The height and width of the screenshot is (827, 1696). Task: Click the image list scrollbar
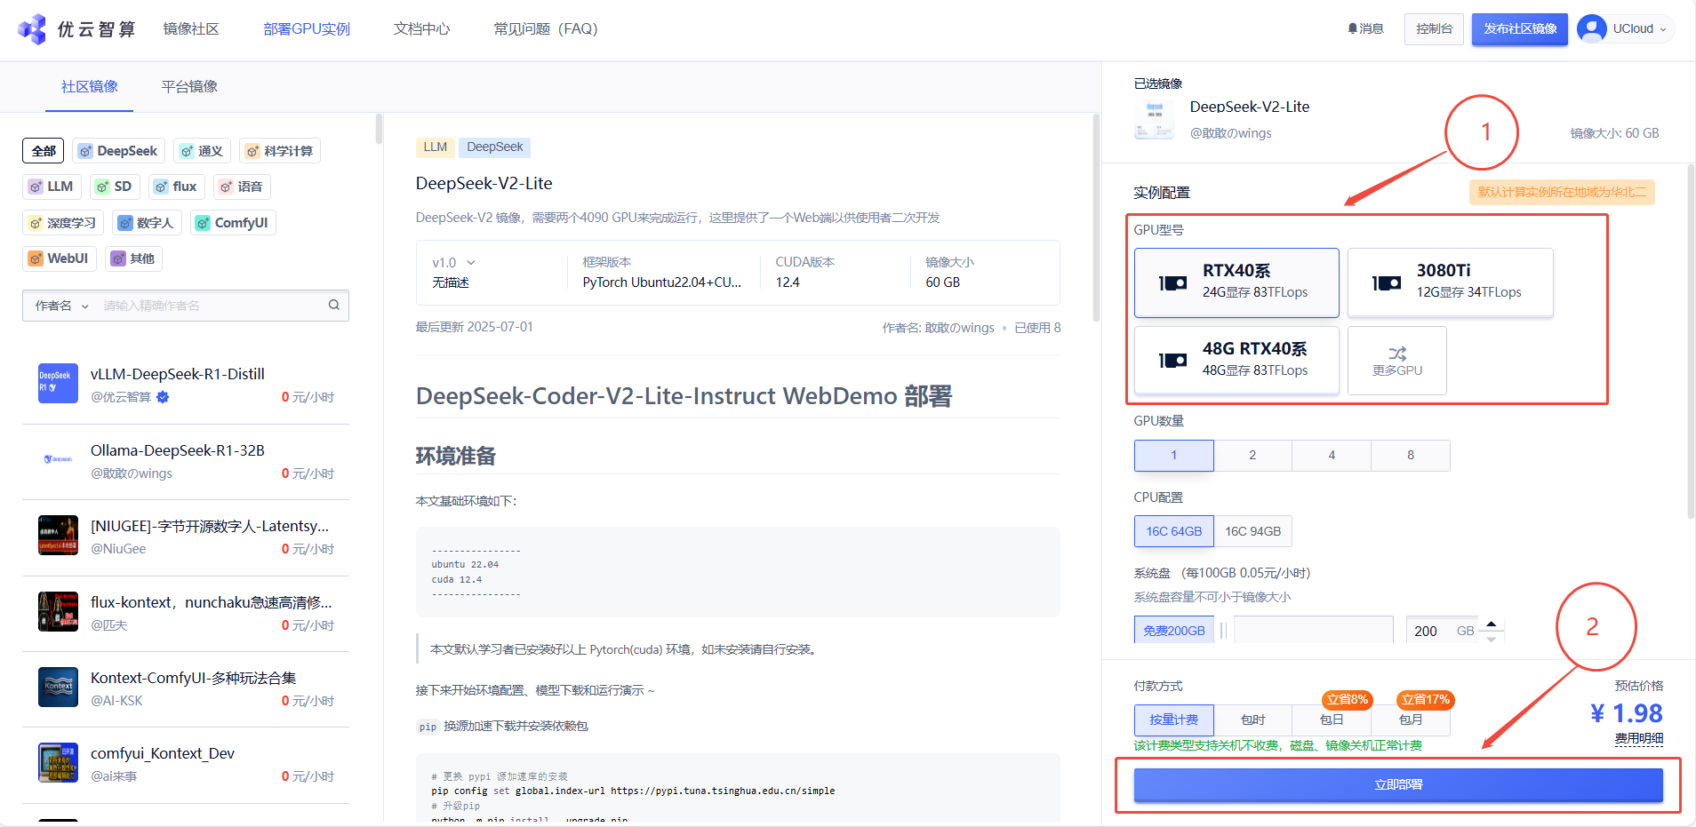pyautogui.click(x=379, y=129)
